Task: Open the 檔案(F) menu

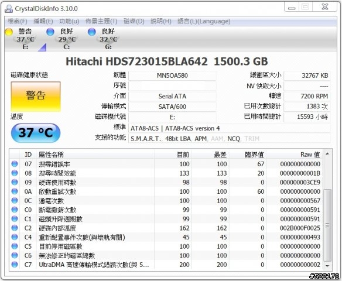Action: [18, 21]
